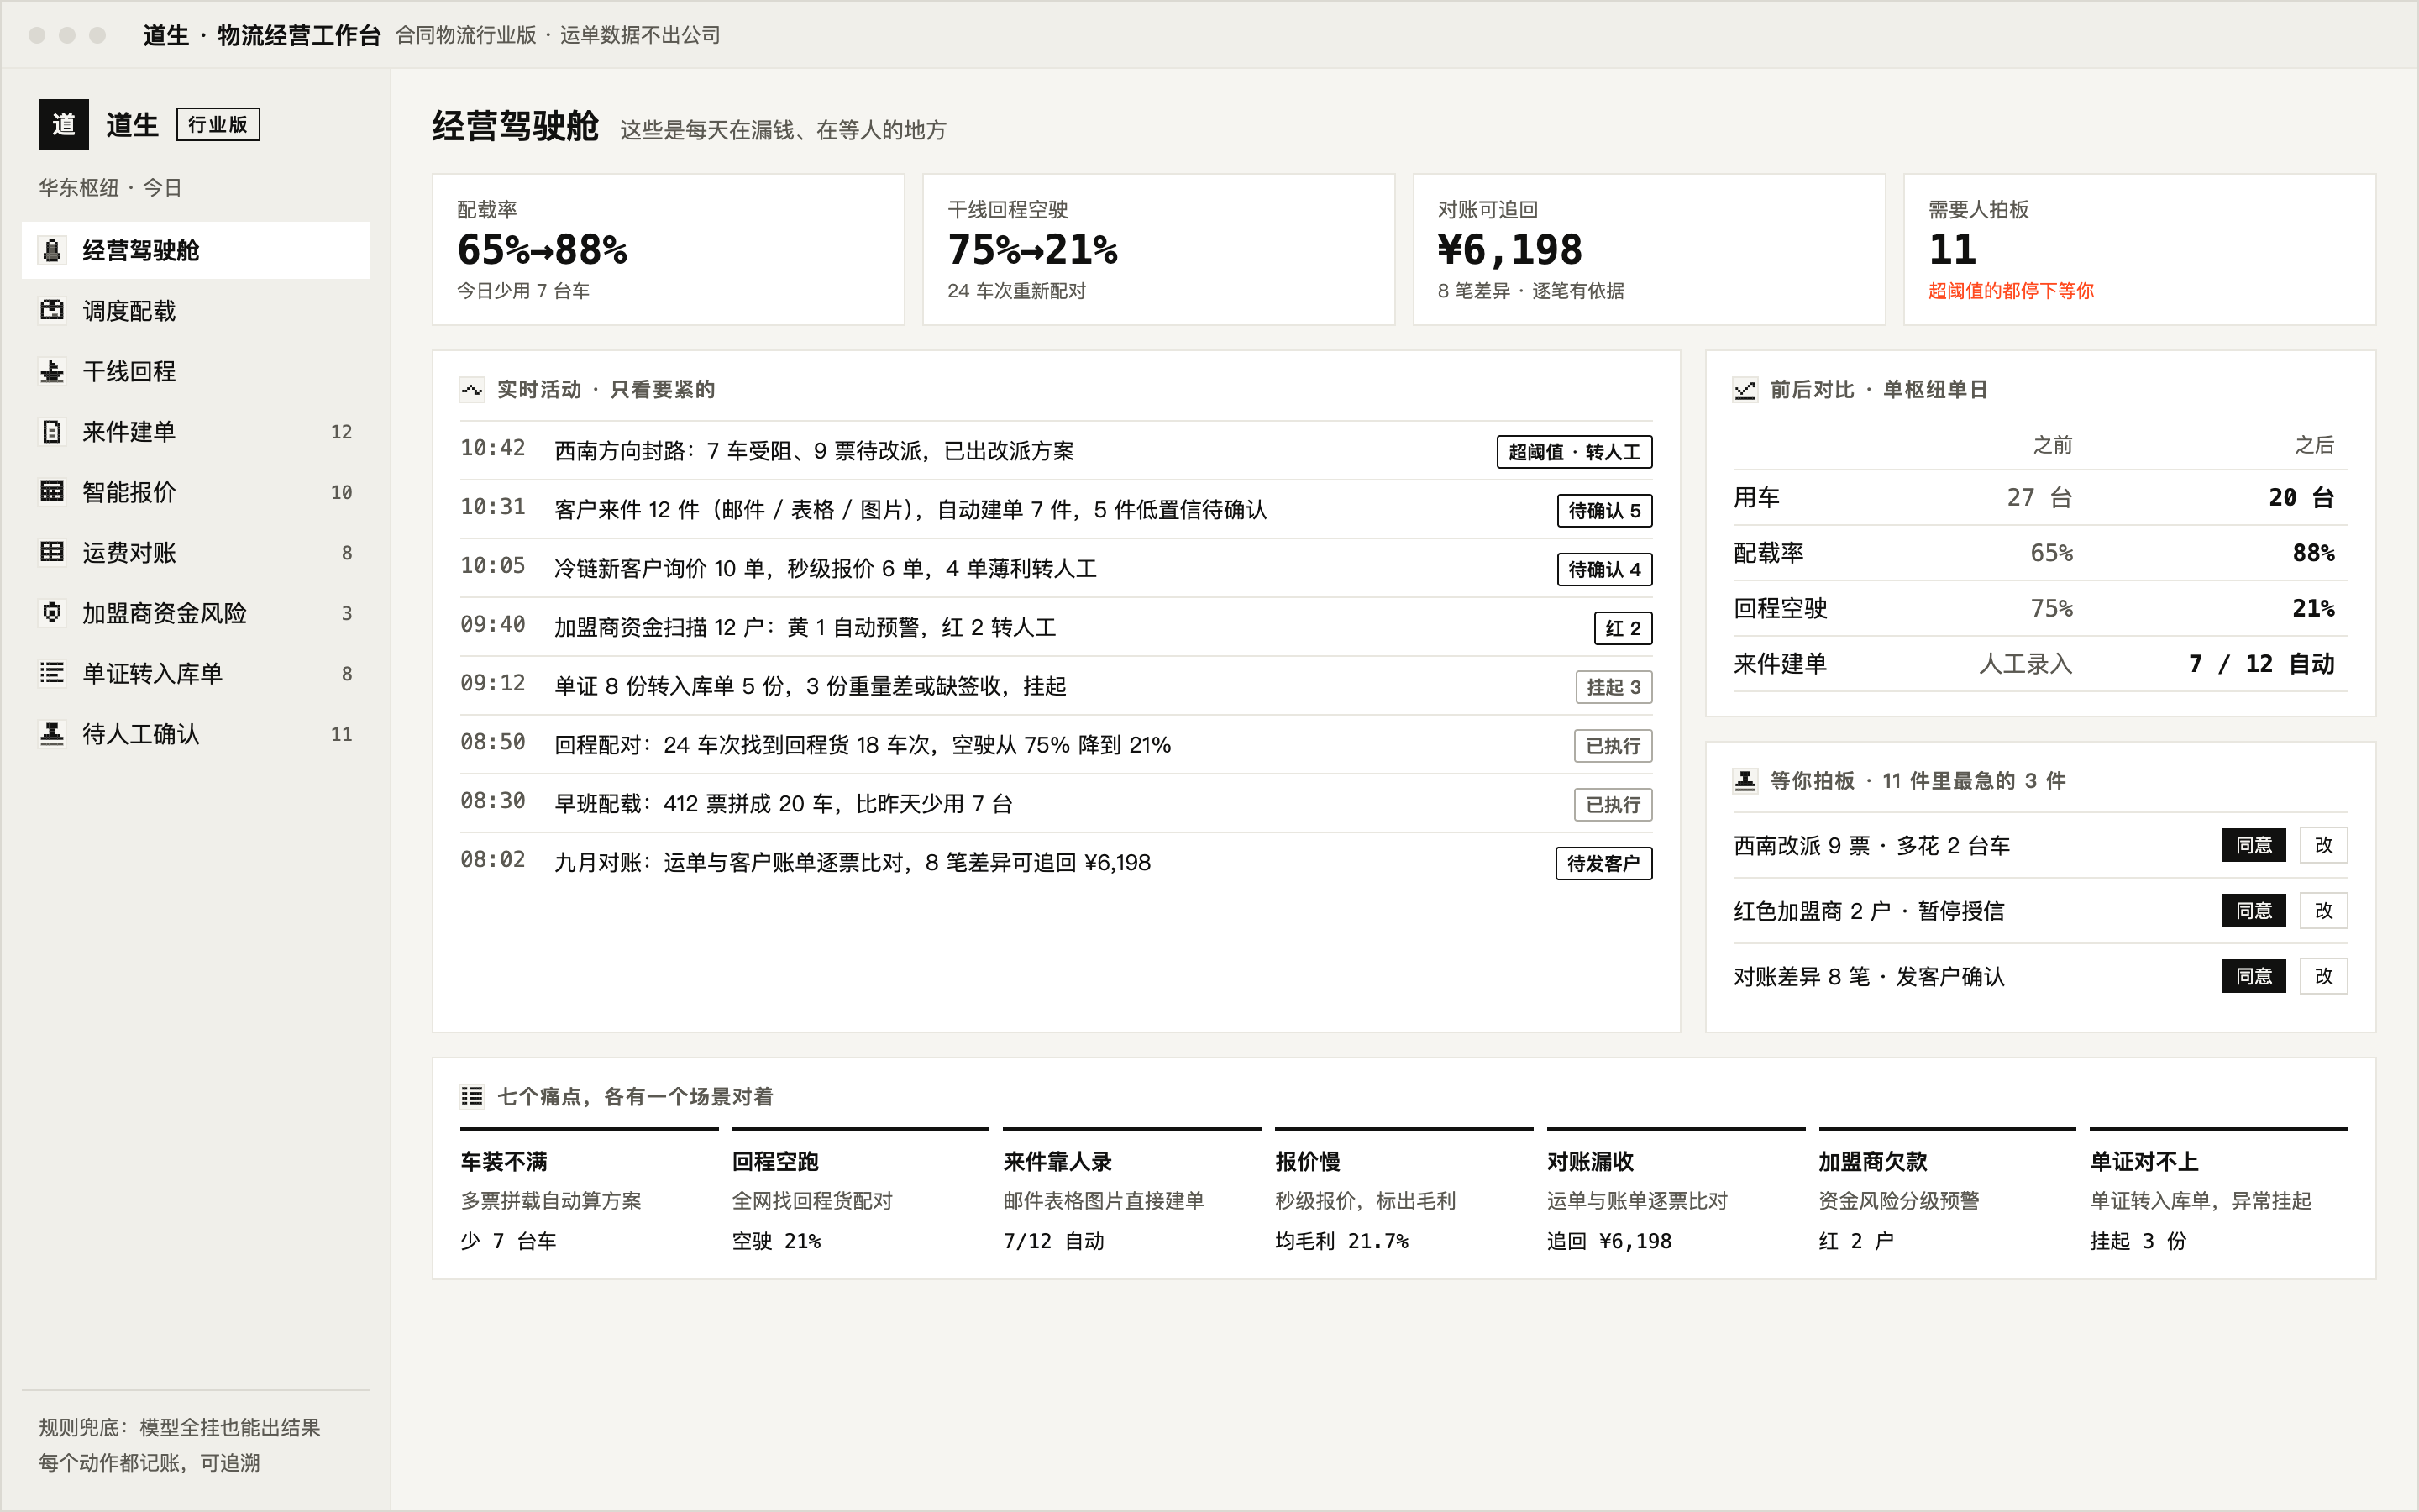Click the 待发客户 badge
This screenshot has height=1512, width=2419.
tap(1603, 864)
